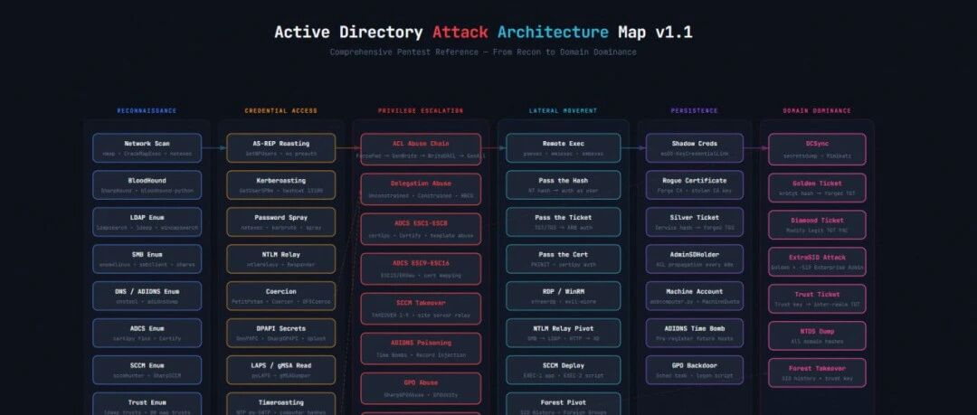Click the Forest Takeover node
Screen dimensions: 977x415
[817, 373]
